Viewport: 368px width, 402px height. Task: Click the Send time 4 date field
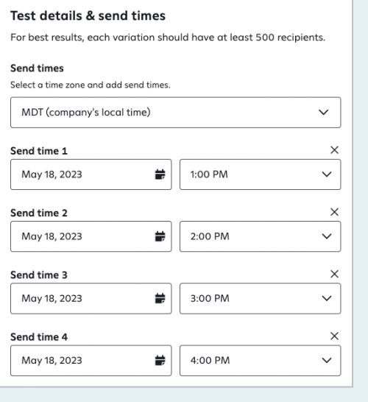pos(91,361)
